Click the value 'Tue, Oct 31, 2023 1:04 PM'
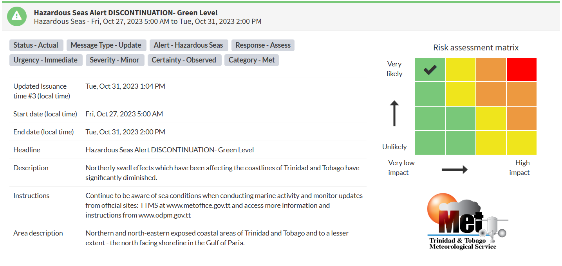The height and width of the screenshot is (266, 562). (125, 86)
